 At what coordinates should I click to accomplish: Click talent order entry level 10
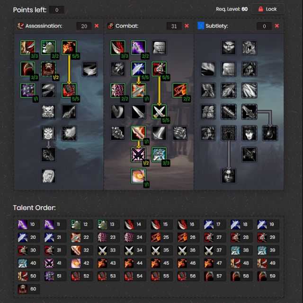pyautogui.click(x=28, y=225)
